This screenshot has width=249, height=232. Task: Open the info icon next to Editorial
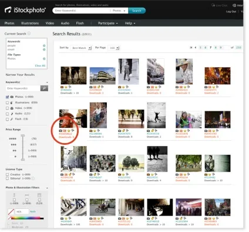click(x=33, y=178)
